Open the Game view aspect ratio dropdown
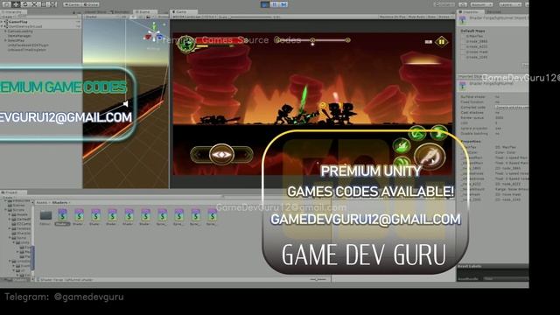Image resolution: width=560 pixels, height=315 pixels. (x=195, y=17)
